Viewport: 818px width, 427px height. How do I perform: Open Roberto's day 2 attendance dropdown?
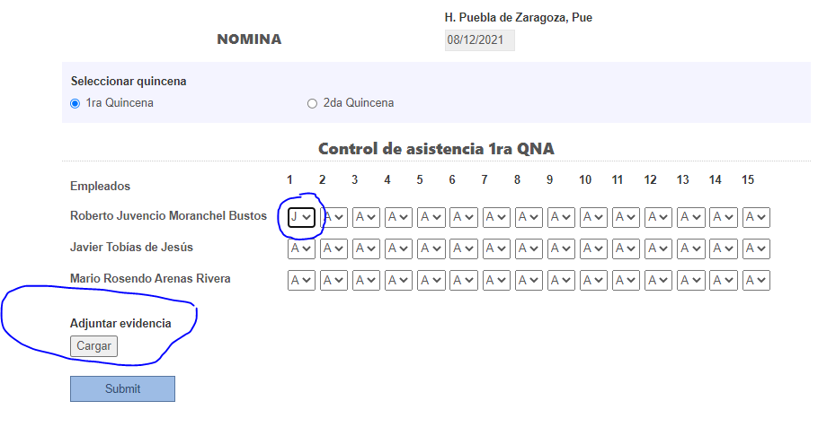(333, 217)
